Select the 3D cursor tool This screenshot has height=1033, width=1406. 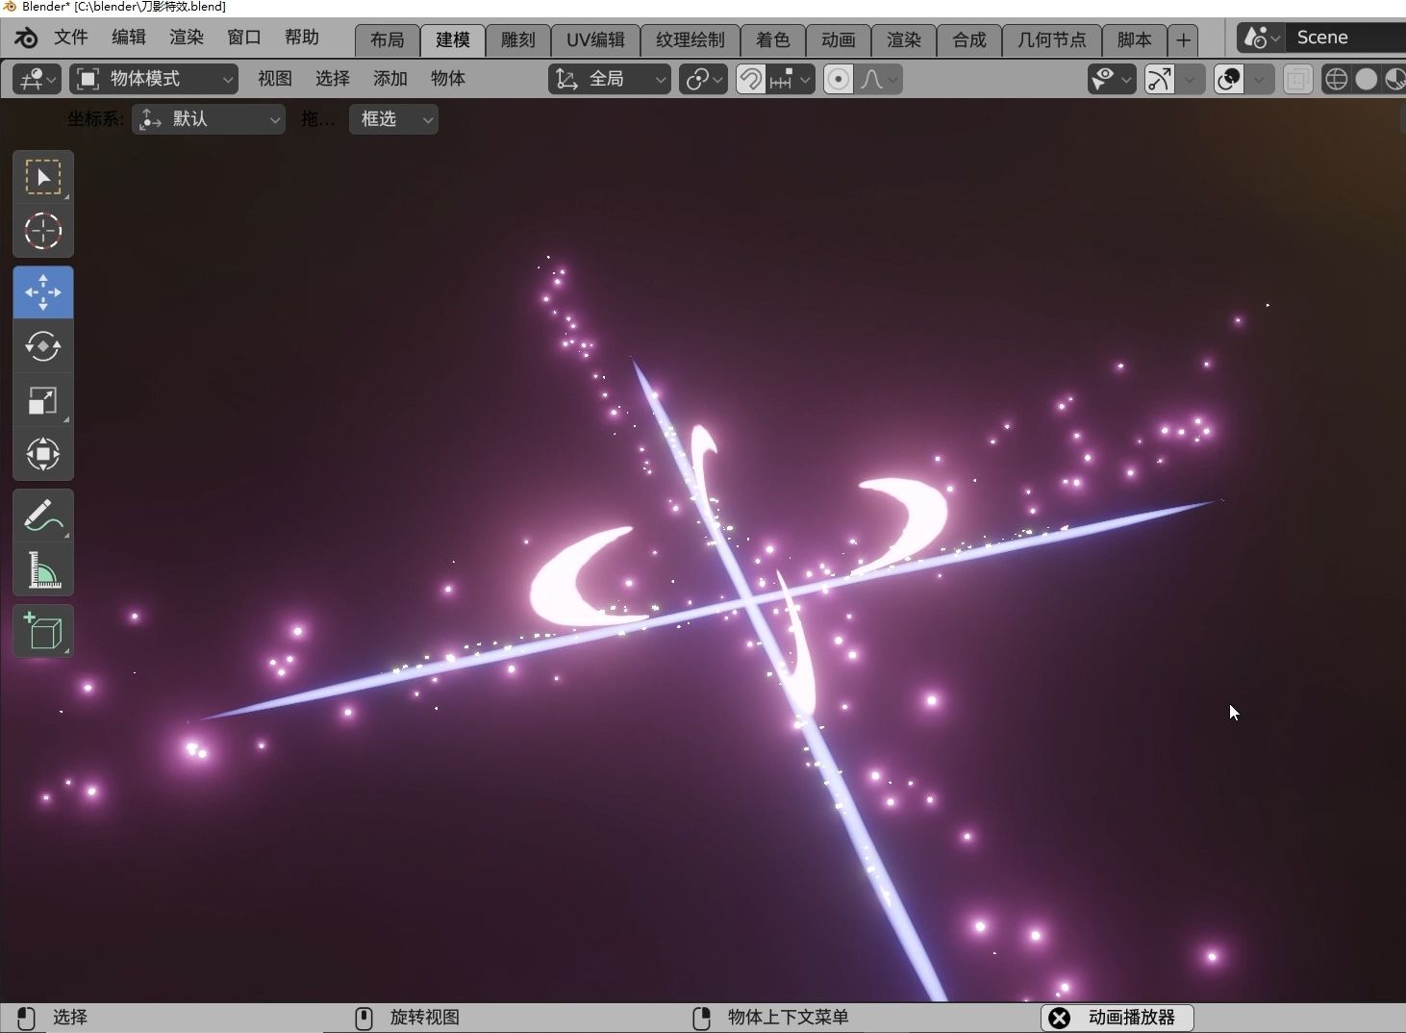tap(43, 231)
